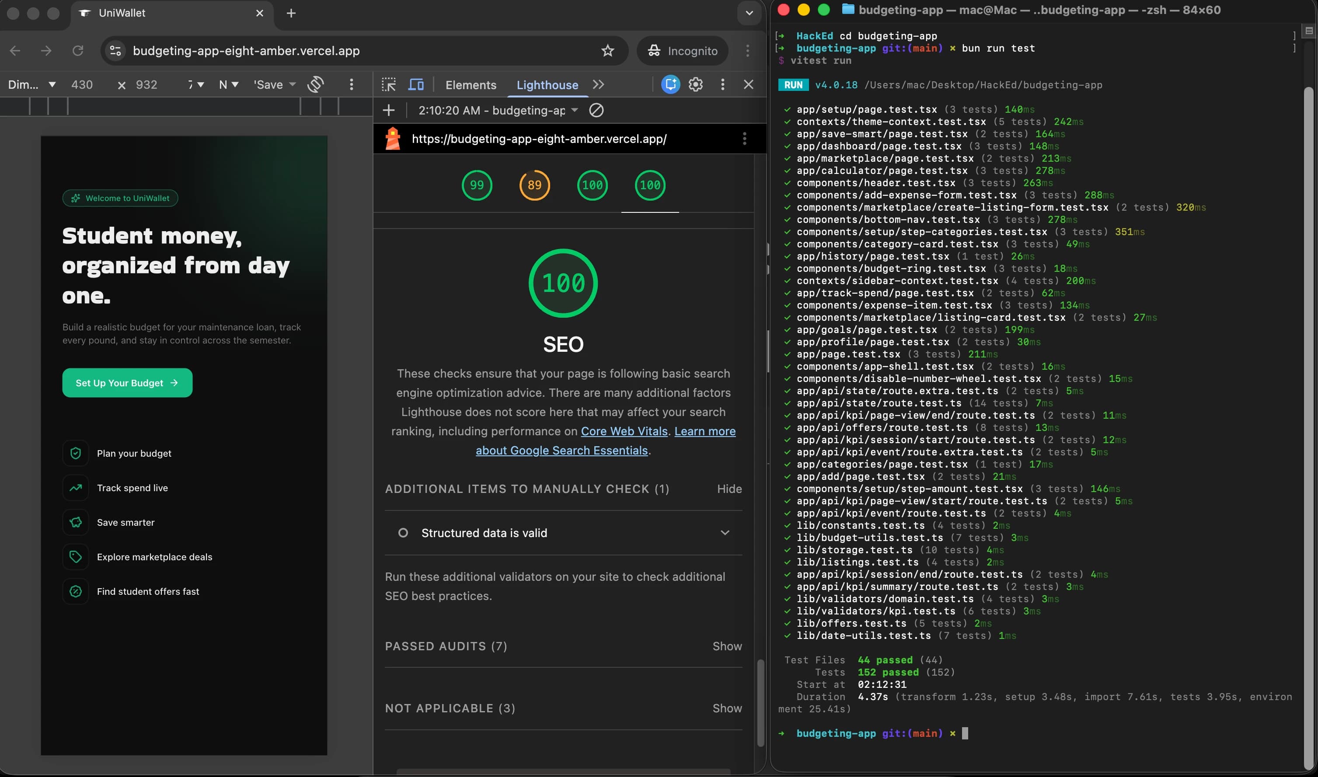Select the 99 performance score gauge

(477, 185)
